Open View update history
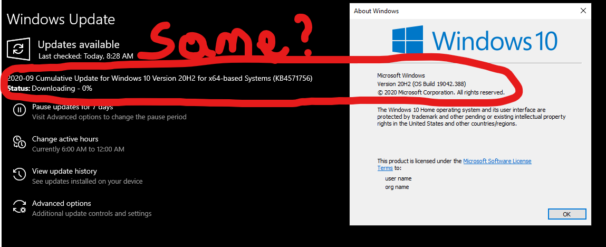Viewport: 606px width, 247px height. point(64,171)
